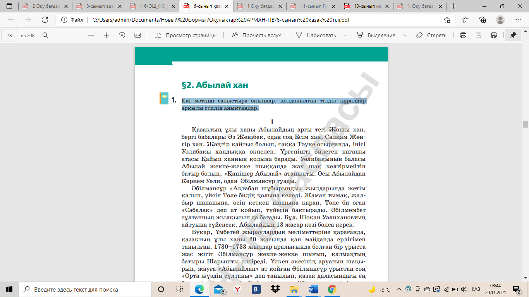
Task: Open the PDF search tool
Action: click(x=45, y=35)
